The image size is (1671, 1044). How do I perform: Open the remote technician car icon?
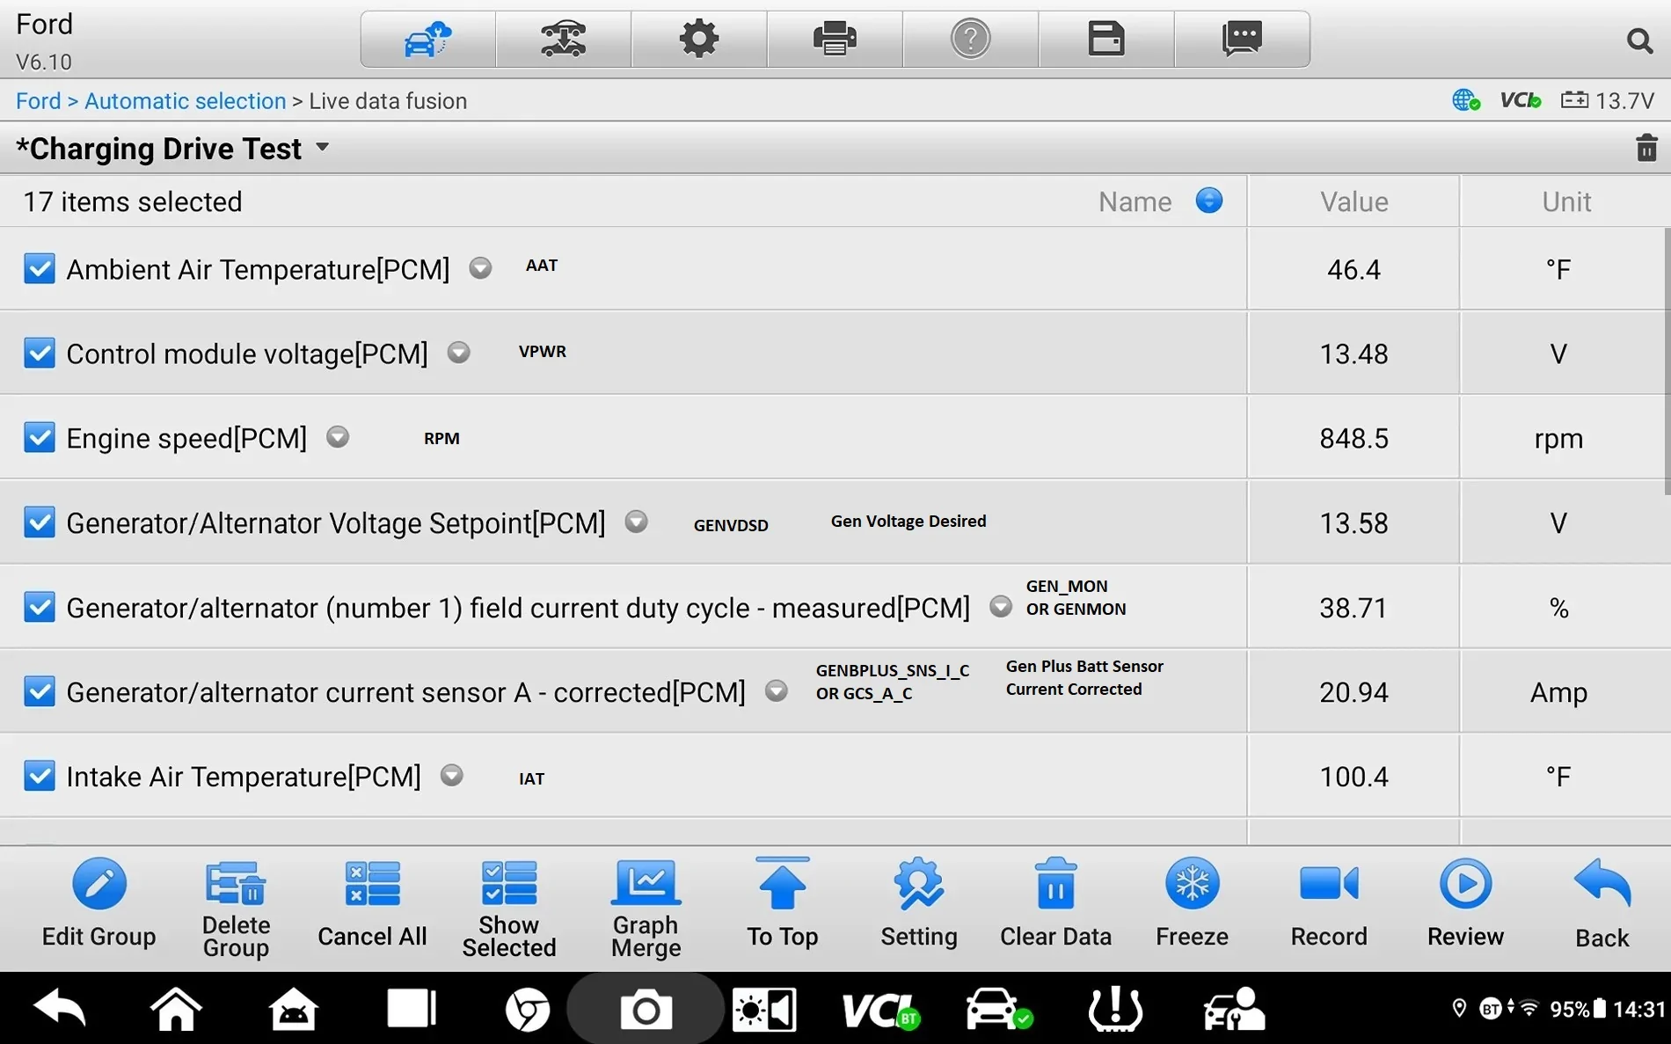point(1234,1008)
